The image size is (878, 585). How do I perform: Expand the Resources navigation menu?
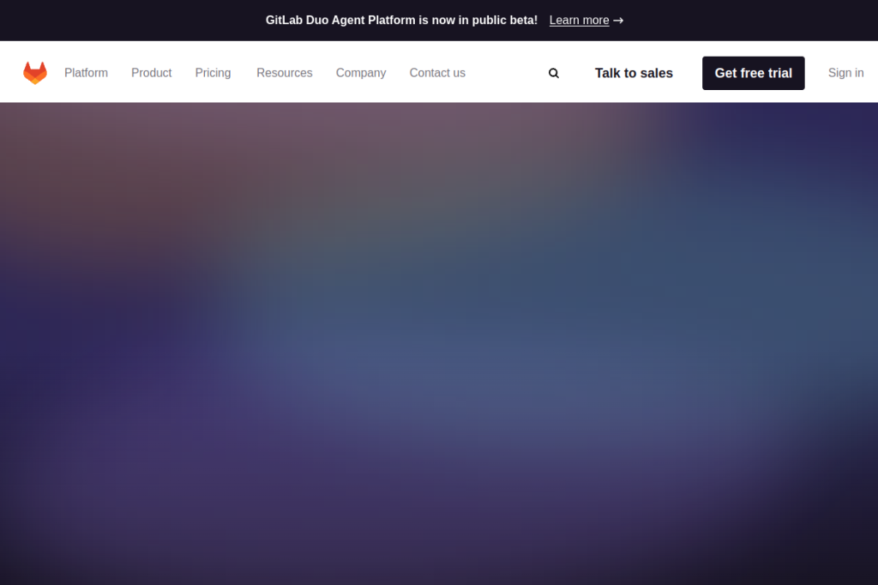285,73
